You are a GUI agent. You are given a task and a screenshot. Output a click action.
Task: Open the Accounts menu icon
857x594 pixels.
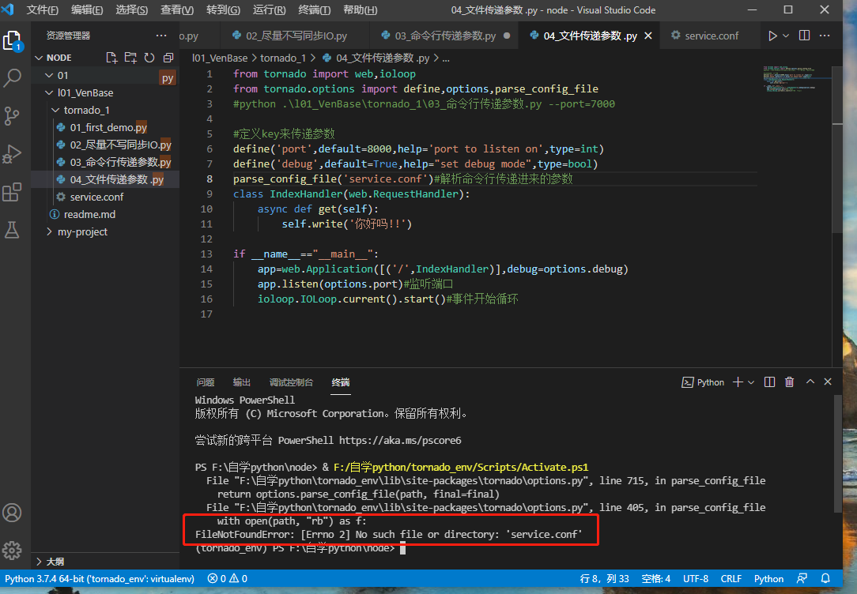click(12, 513)
